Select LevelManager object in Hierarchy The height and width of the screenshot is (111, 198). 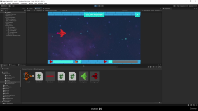pyautogui.click(x=12, y=21)
